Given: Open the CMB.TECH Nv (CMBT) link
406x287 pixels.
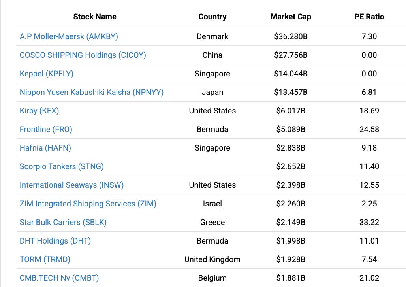Looking at the screenshot, I should click(59, 278).
